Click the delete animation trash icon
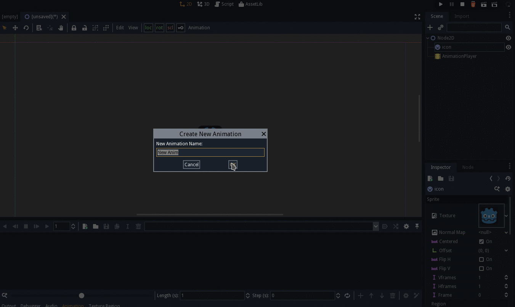The image size is (515, 307). (138, 226)
